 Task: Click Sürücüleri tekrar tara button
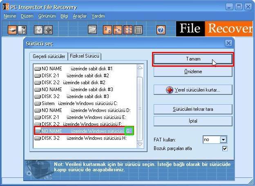pos(193,109)
